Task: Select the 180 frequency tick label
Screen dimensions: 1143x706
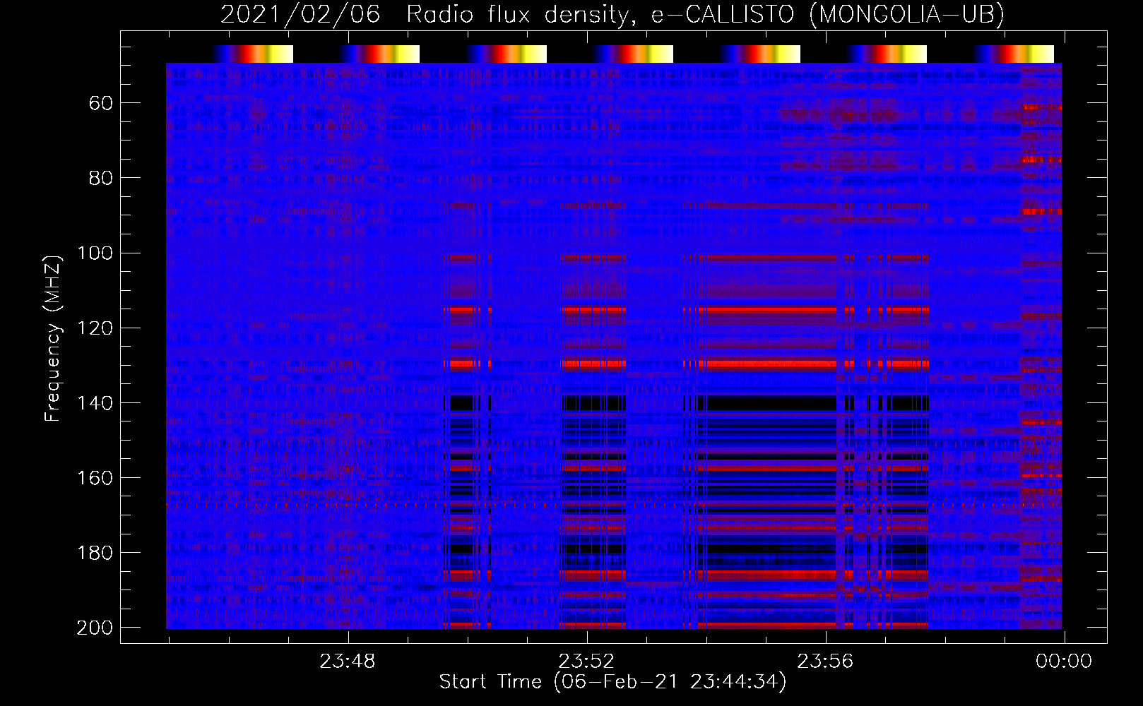Action: click(95, 553)
